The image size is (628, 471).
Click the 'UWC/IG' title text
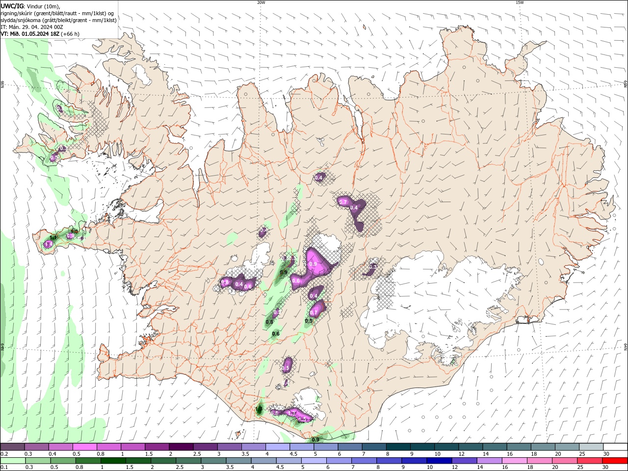[12, 6]
